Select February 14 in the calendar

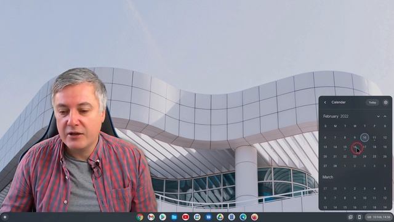pos(335,147)
